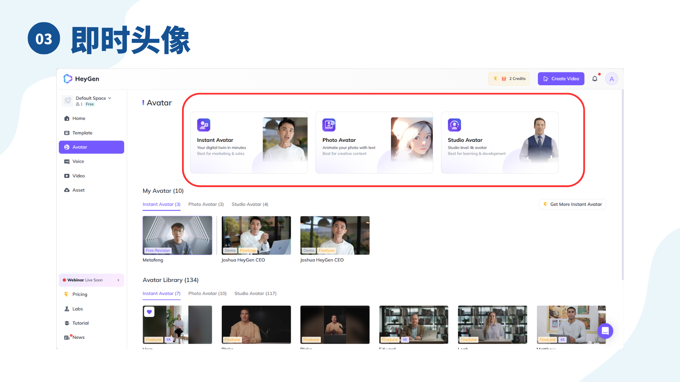Click the Instant Avatar card icon
The image size is (680, 382).
pyautogui.click(x=204, y=125)
